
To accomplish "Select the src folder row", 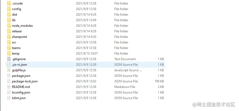I will click(14, 42).
